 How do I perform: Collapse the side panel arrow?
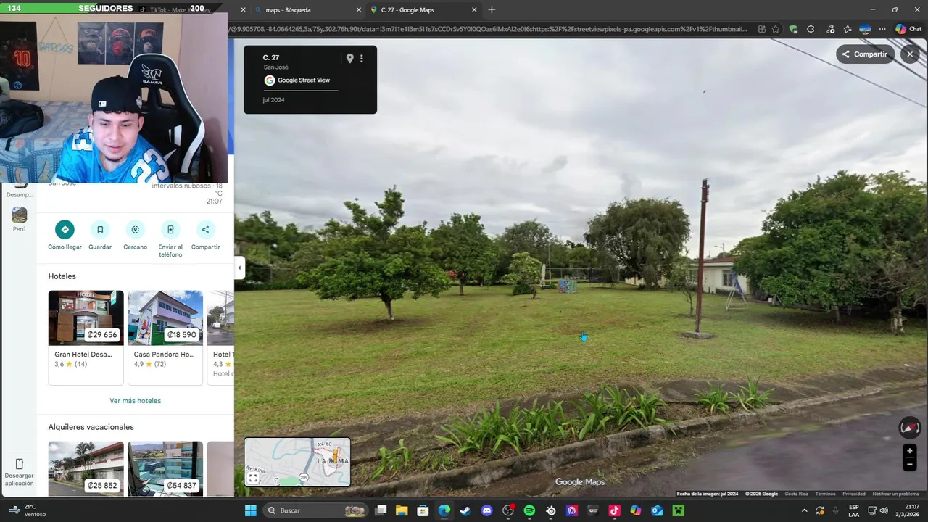click(x=239, y=268)
